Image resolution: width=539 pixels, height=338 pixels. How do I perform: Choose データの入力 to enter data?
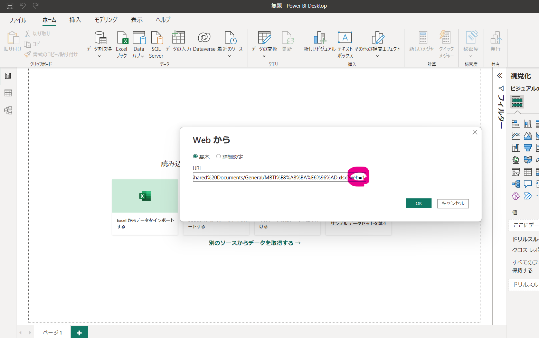178,41
